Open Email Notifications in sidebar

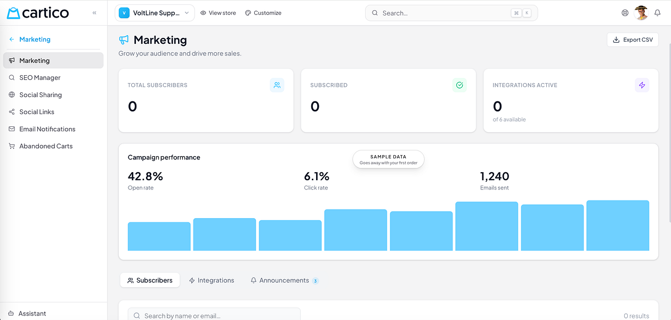pos(53,129)
